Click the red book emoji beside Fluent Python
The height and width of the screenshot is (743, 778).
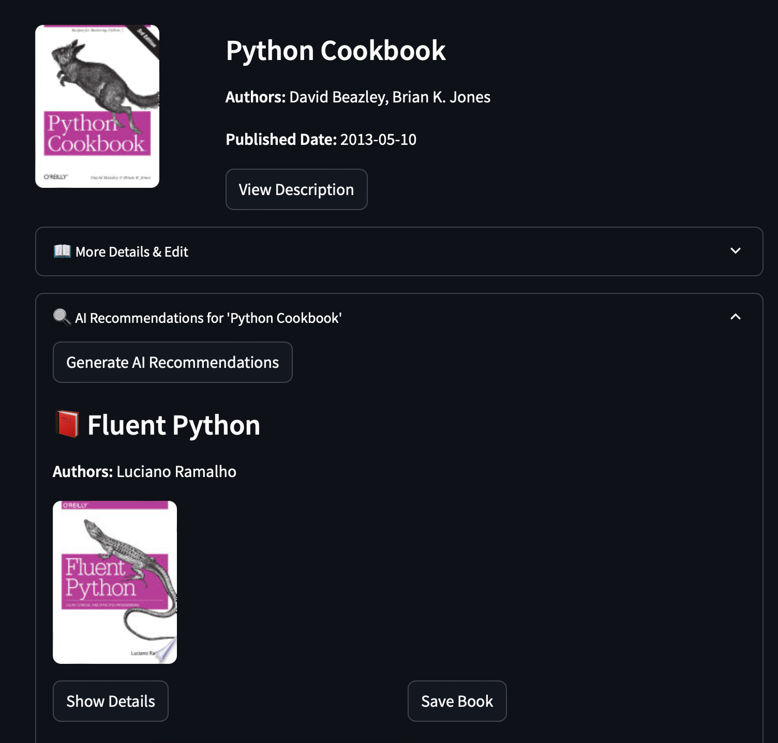pos(67,425)
